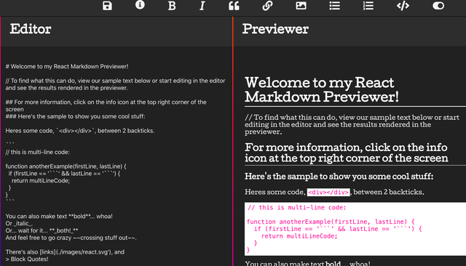Apply bold formatting with B icon
The height and width of the screenshot is (266, 466).
(x=172, y=6)
